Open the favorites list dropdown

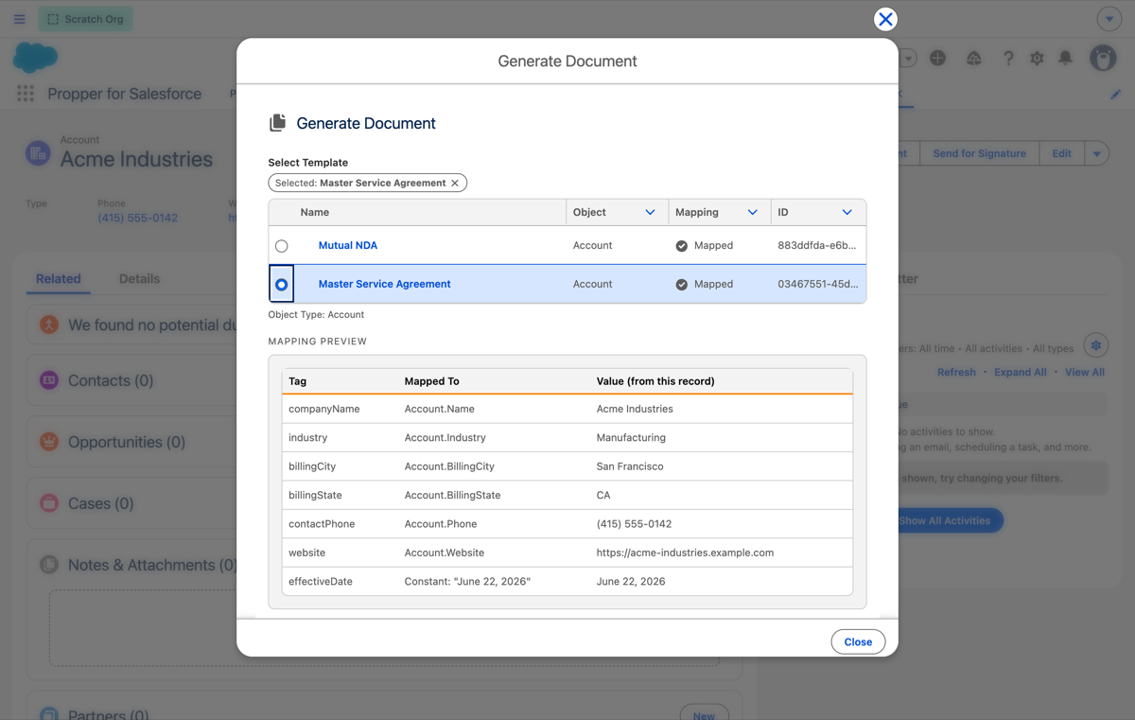(x=908, y=58)
